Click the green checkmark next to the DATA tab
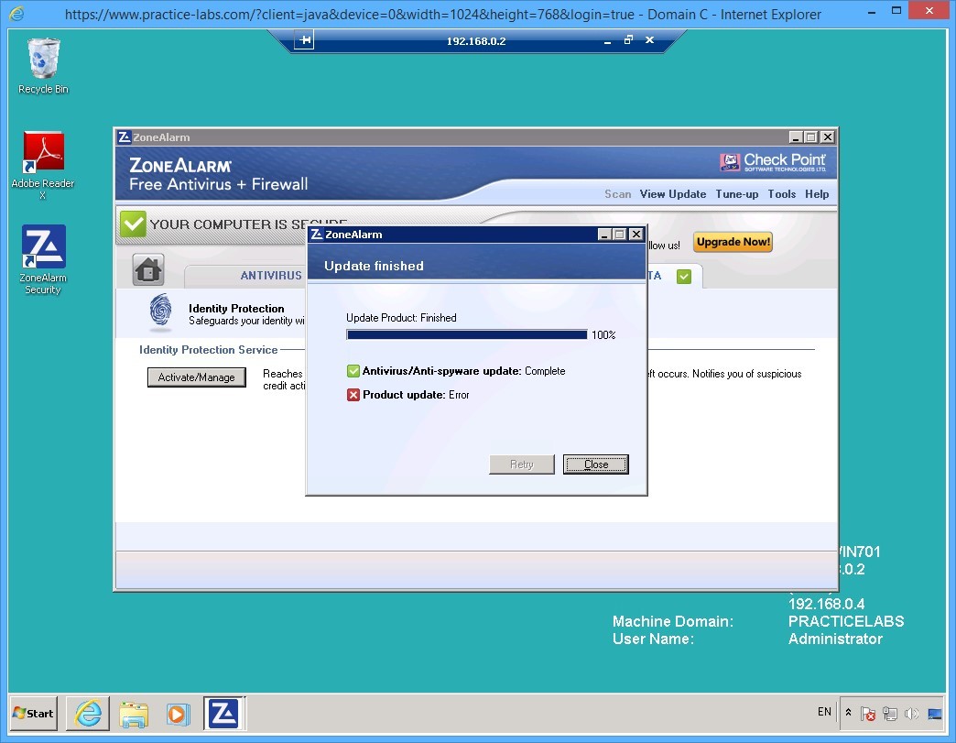Image resolution: width=956 pixels, height=743 pixels. [683, 276]
